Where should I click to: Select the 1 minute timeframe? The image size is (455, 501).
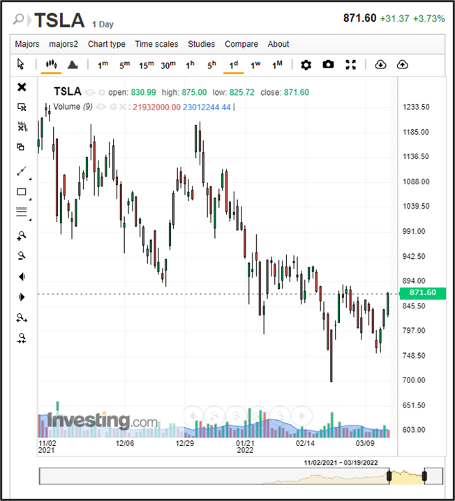coord(103,65)
